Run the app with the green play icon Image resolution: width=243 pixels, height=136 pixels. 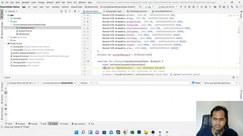pos(181,7)
